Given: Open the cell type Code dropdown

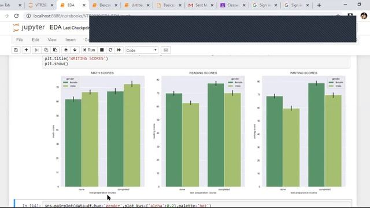Looking at the screenshot, I should [x=141, y=50].
